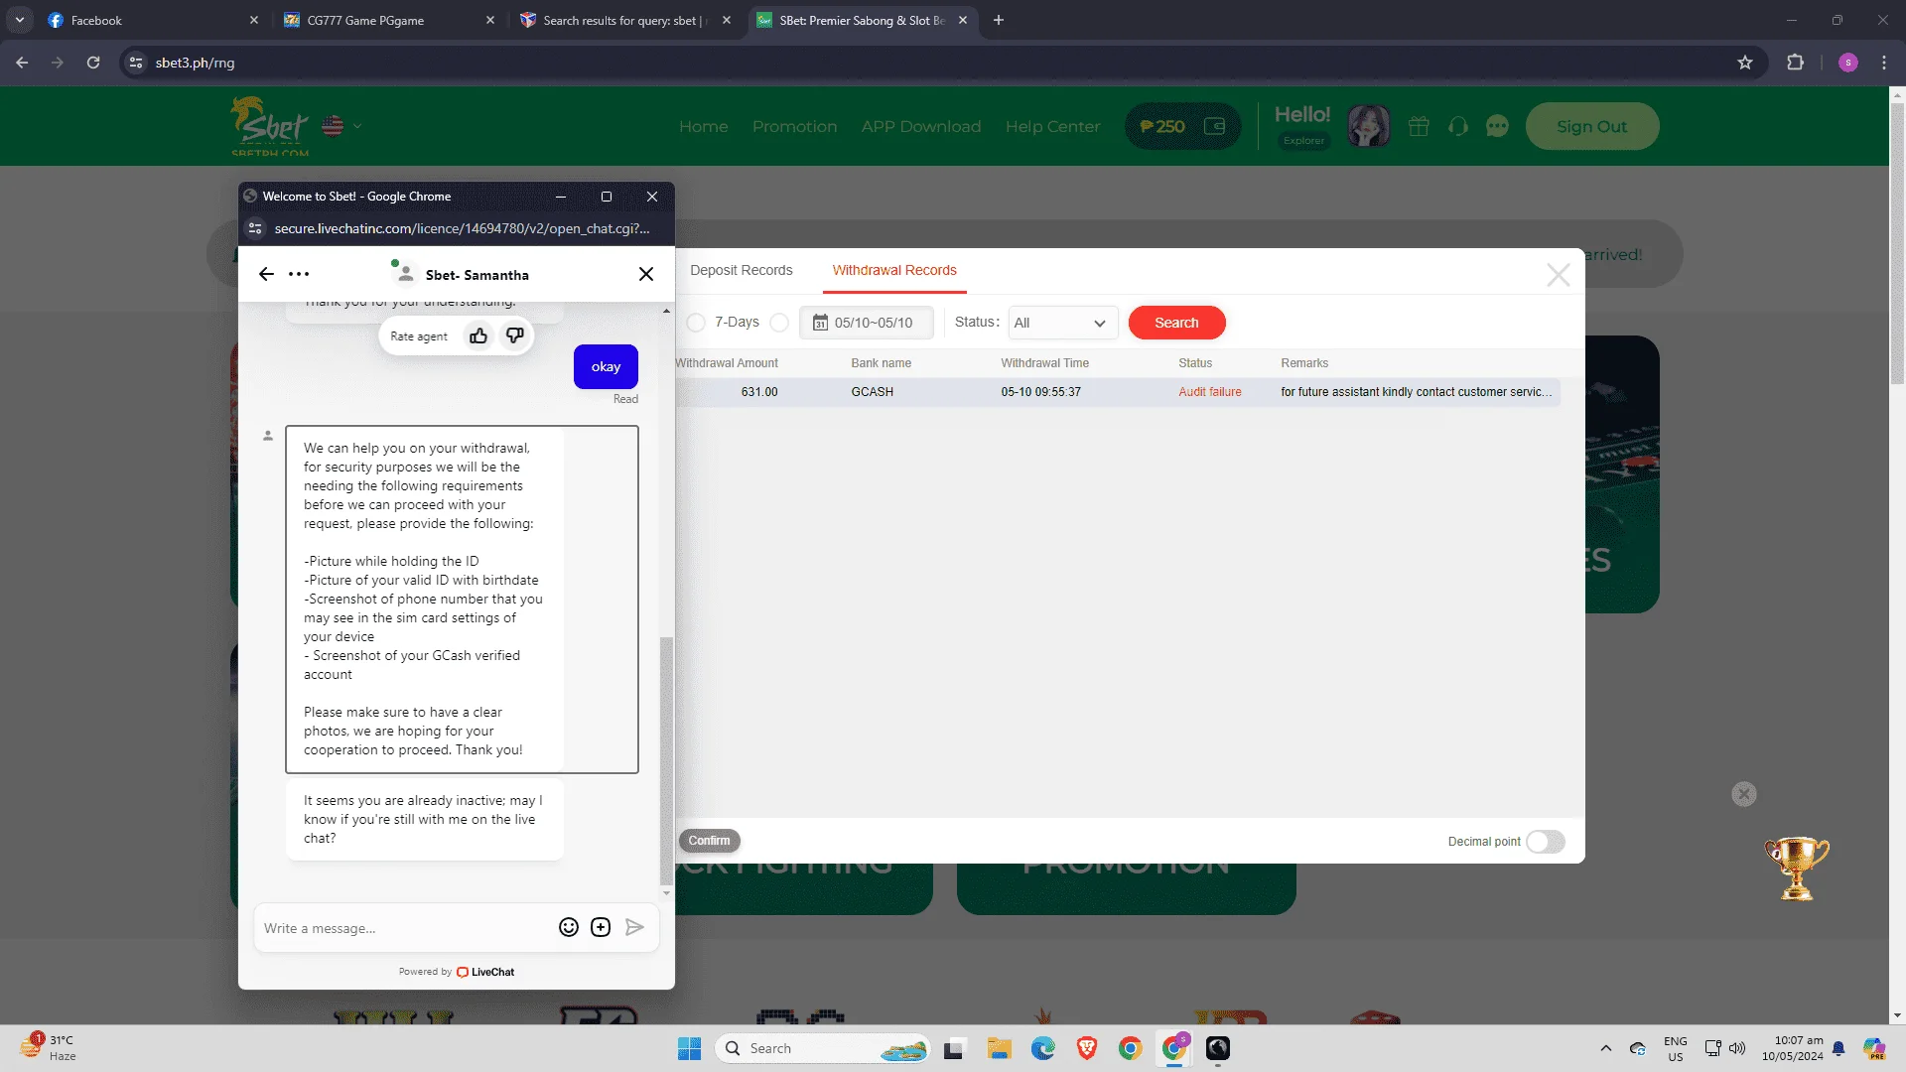Open the message bubble icon in header
Screen dimensions: 1906x1072
point(1497,126)
